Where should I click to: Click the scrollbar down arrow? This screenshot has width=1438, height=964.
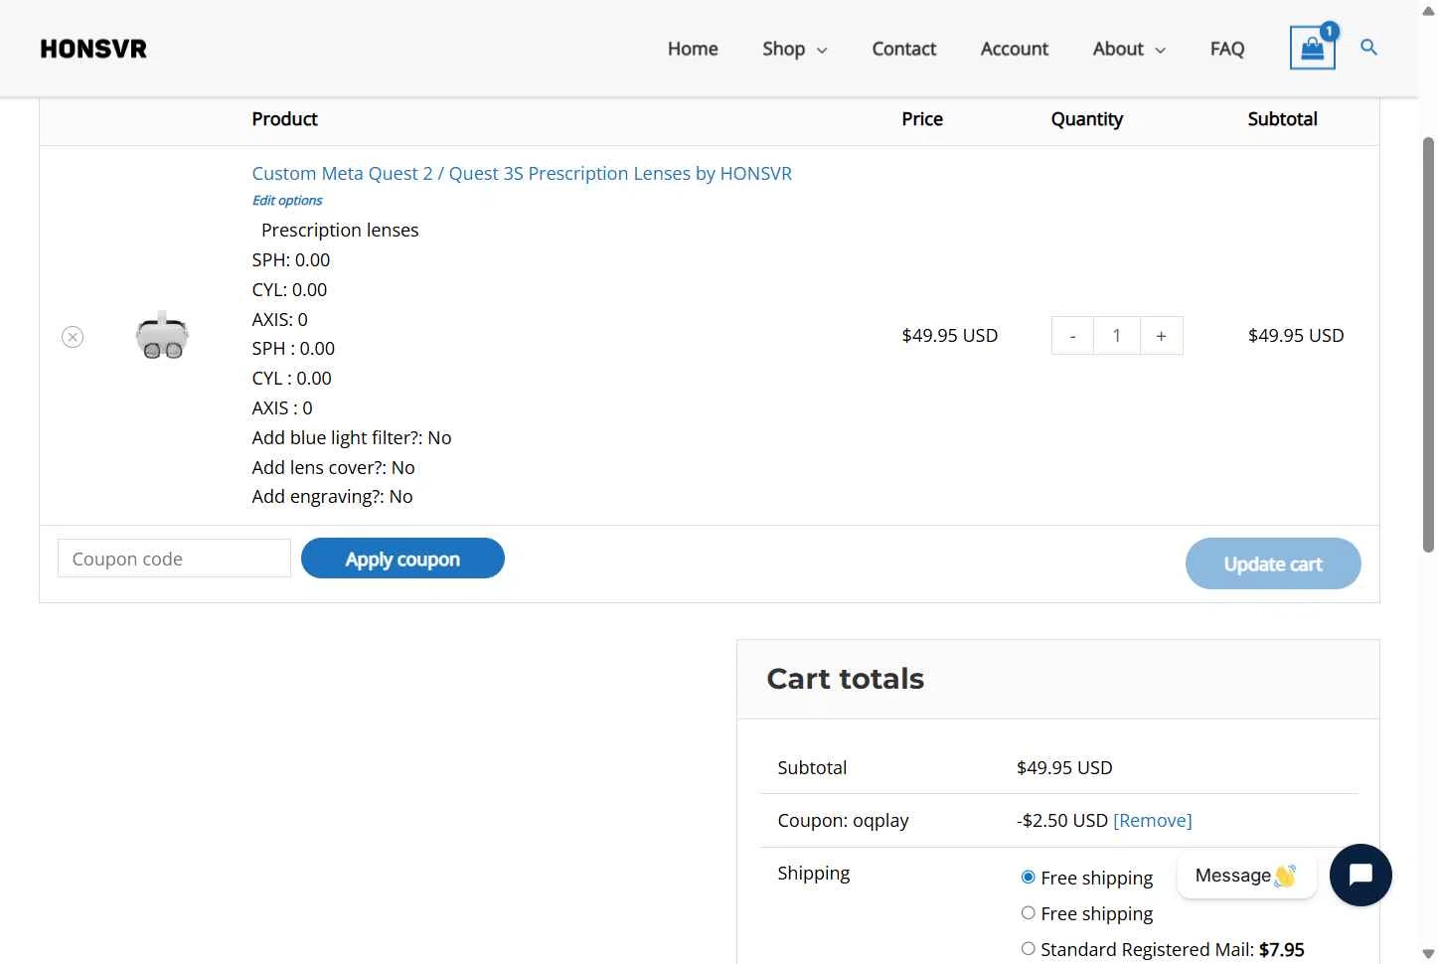pyautogui.click(x=1428, y=955)
